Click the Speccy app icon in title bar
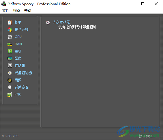This screenshot has width=163, height=140. pos(4,4)
